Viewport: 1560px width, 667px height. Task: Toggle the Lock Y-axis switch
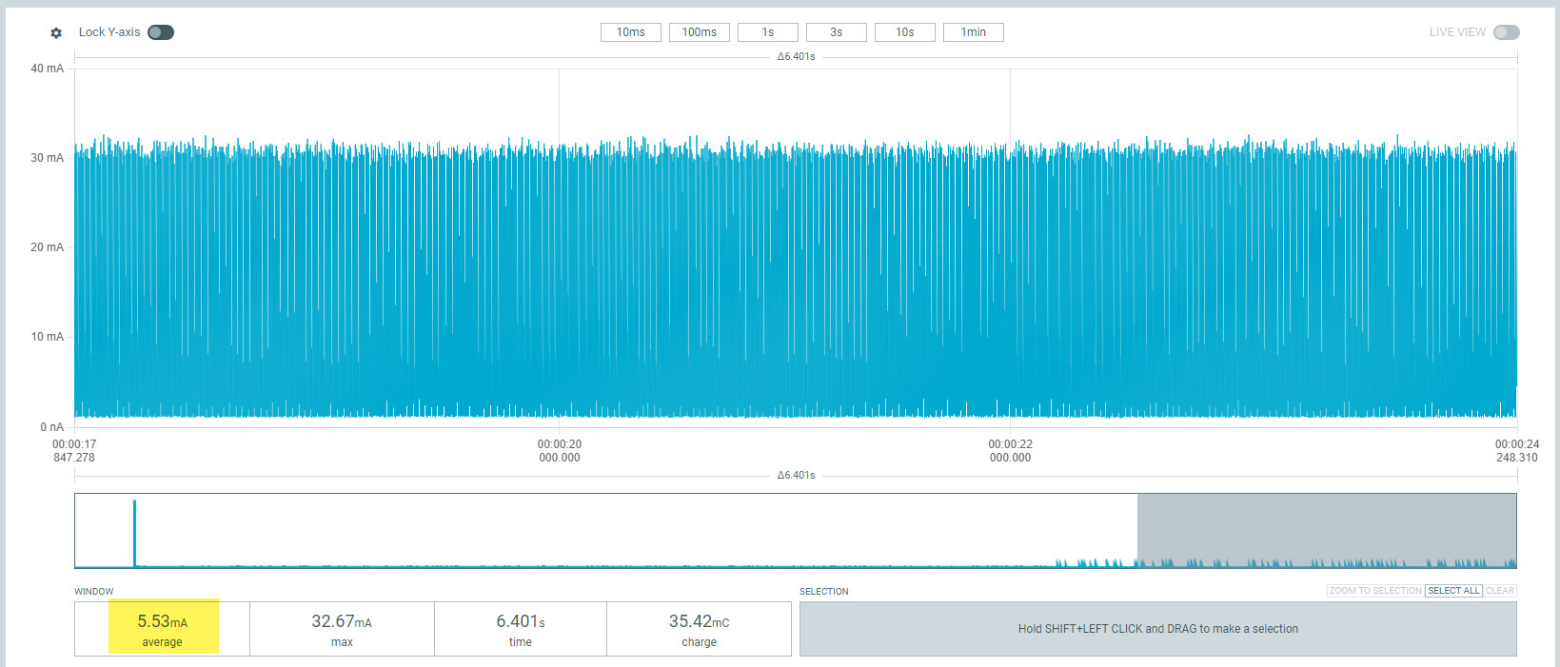pyautogui.click(x=161, y=32)
